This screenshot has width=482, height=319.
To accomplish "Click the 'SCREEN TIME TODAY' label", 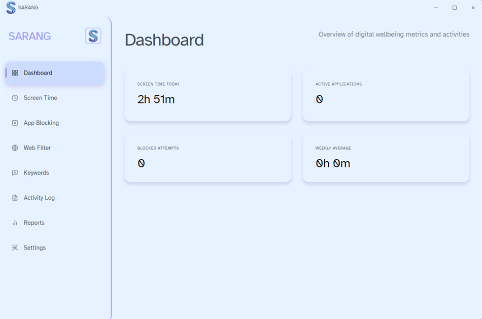I will [x=158, y=84].
